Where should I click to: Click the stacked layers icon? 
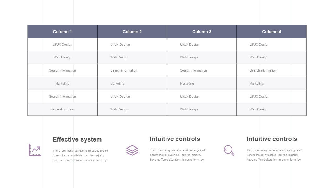pos(132,150)
